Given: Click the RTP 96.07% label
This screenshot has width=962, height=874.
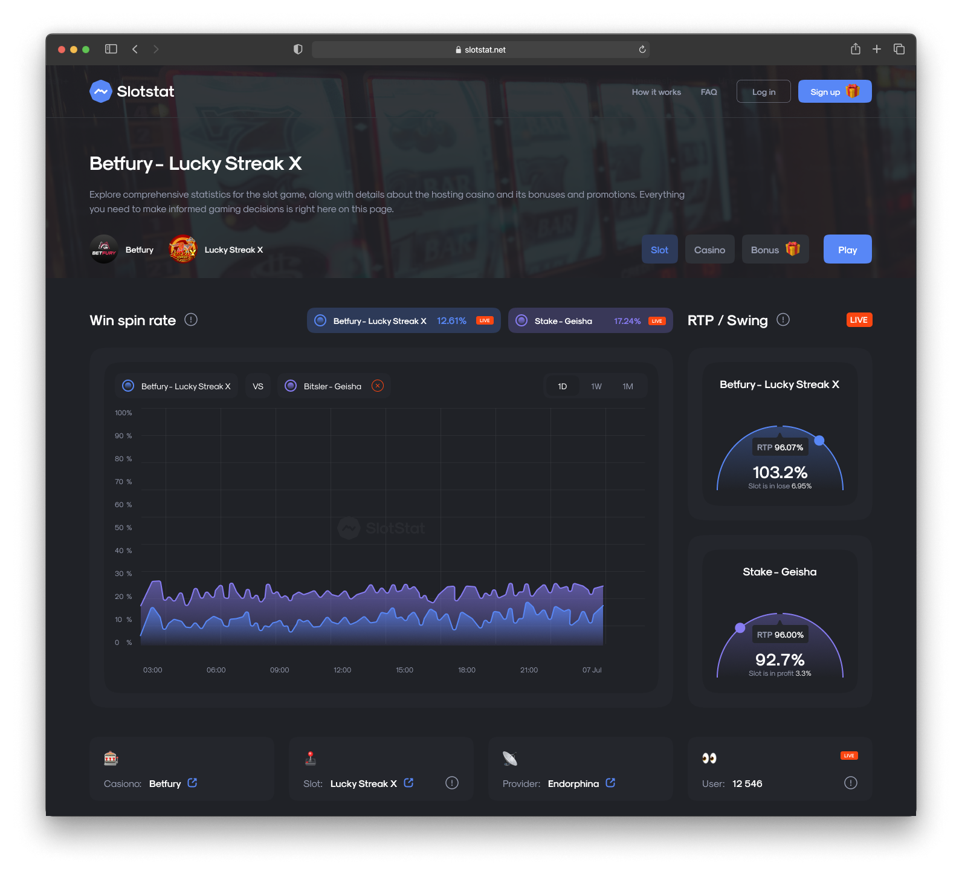Looking at the screenshot, I should click(780, 447).
